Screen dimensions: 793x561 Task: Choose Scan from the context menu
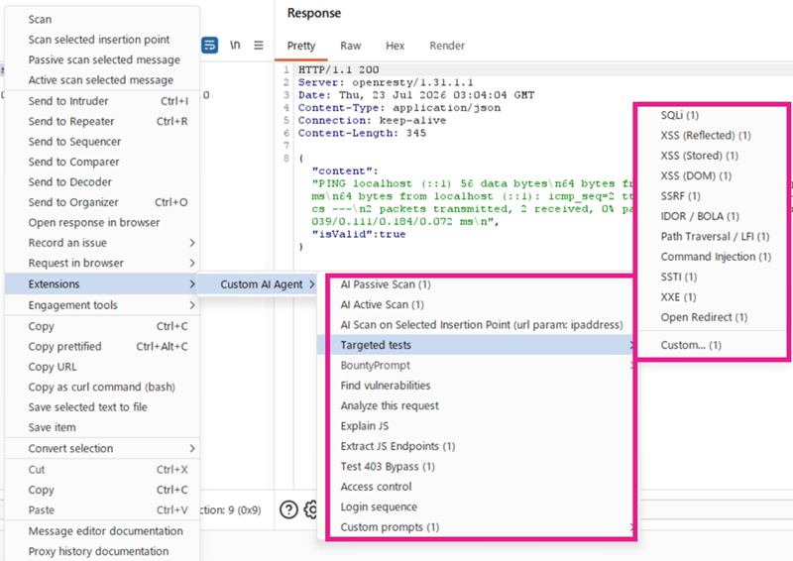tap(102, 19)
